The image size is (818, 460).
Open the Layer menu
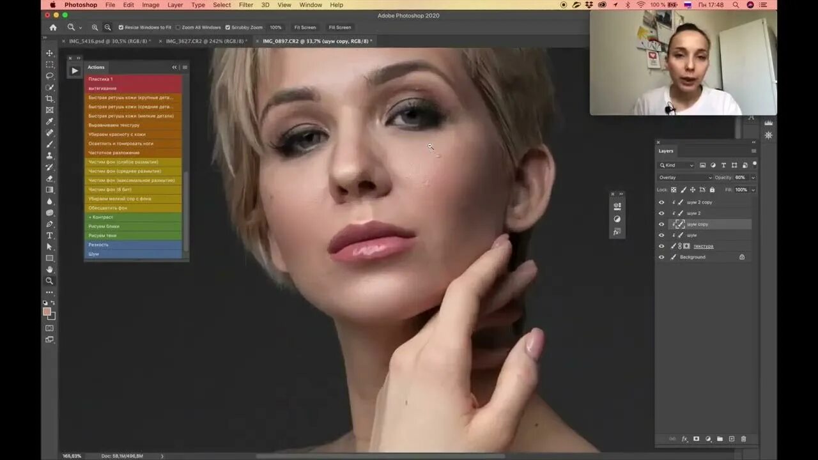click(x=175, y=5)
